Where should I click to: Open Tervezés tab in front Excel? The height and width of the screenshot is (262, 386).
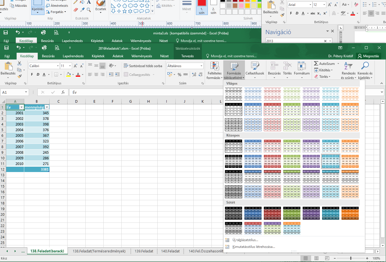tap(188, 56)
